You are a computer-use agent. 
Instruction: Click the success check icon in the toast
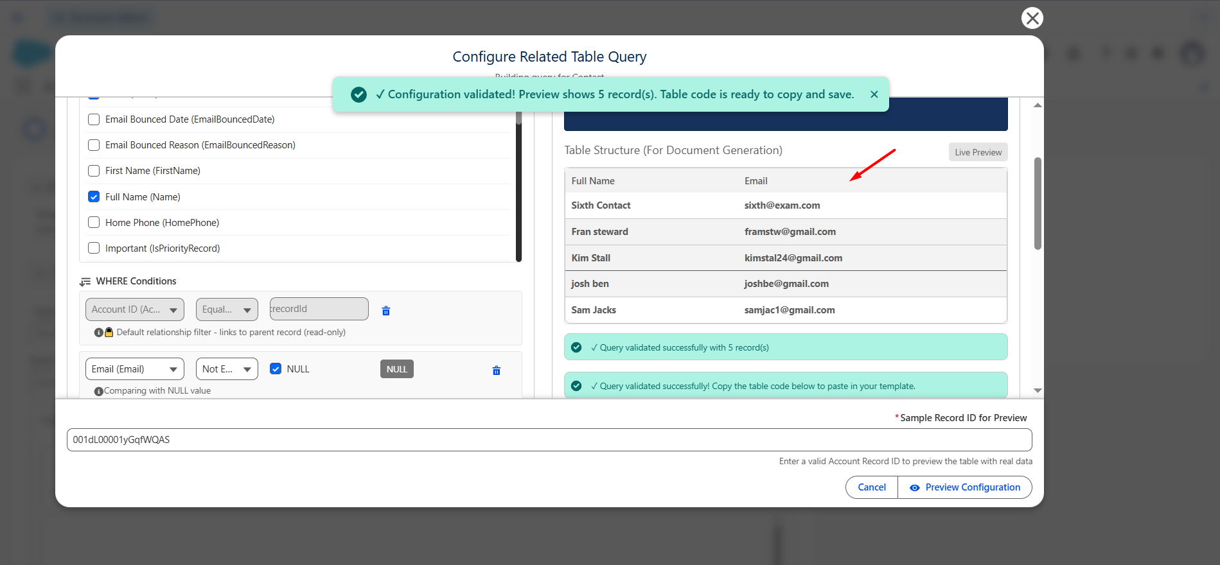click(x=358, y=94)
